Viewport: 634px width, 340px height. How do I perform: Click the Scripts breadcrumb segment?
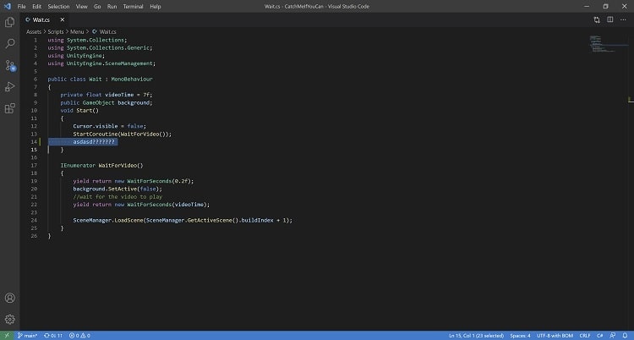point(56,31)
